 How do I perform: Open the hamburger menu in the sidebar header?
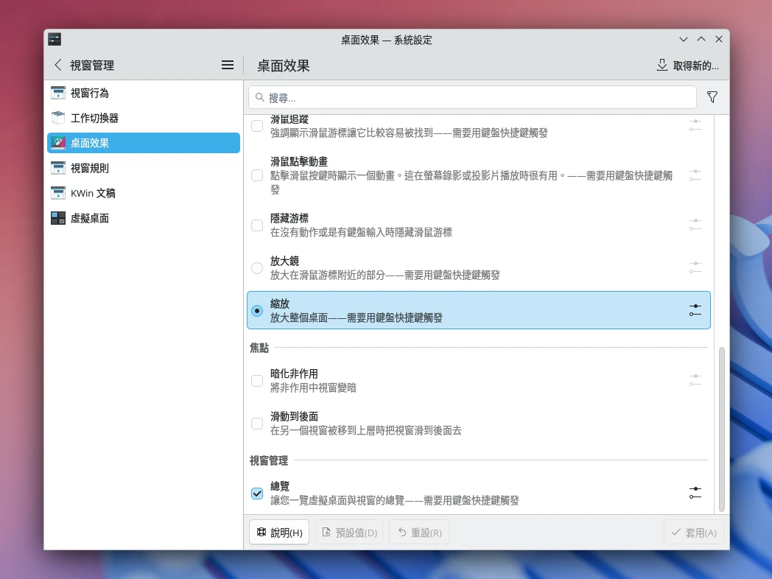point(228,65)
